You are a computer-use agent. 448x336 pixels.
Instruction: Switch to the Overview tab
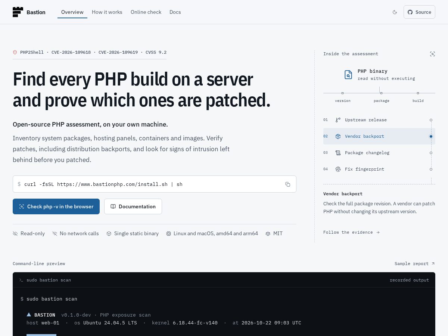coord(72,12)
